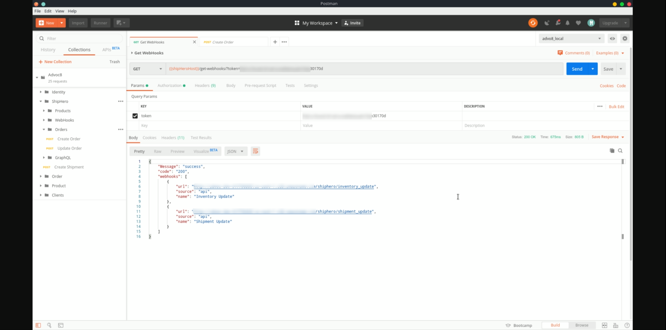The image size is (666, 330).
Task: Collapse the ShipHero folder
Action: (41, 101)
